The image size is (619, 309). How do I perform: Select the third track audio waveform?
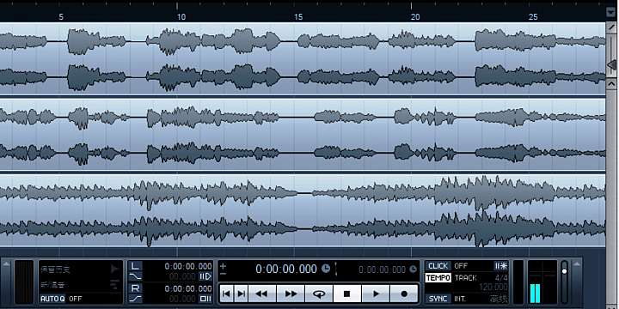[303, 210]
